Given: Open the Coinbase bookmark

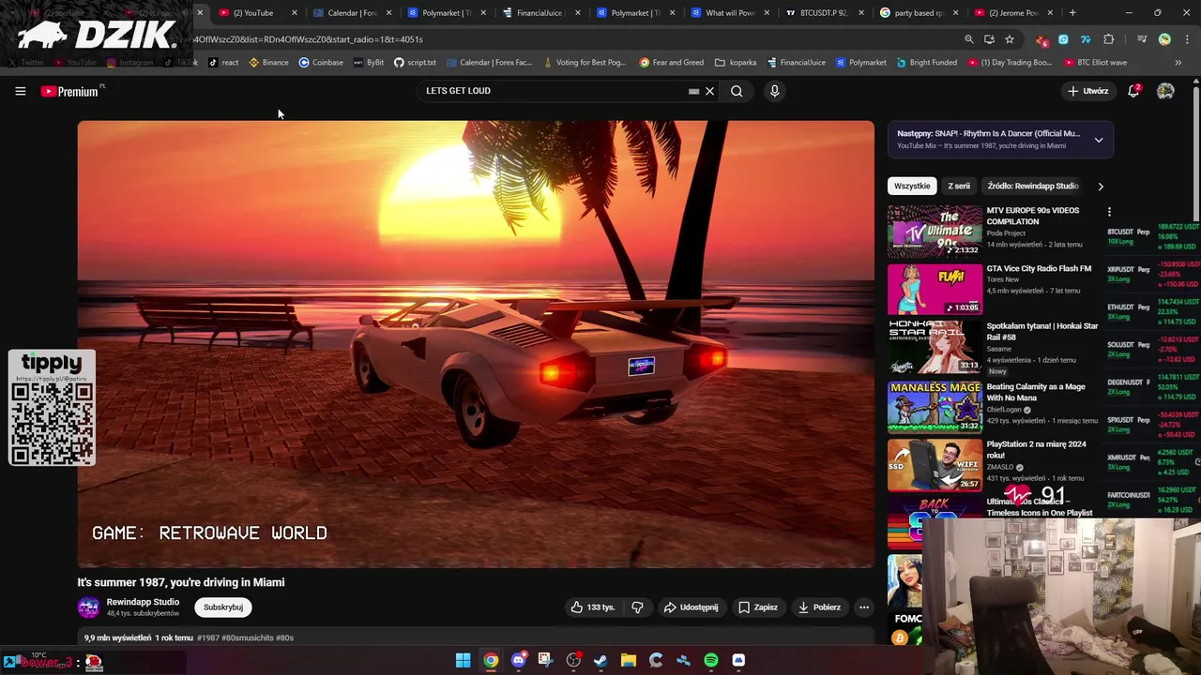Looking at the screenshot, I should click(x=321, y=62).
